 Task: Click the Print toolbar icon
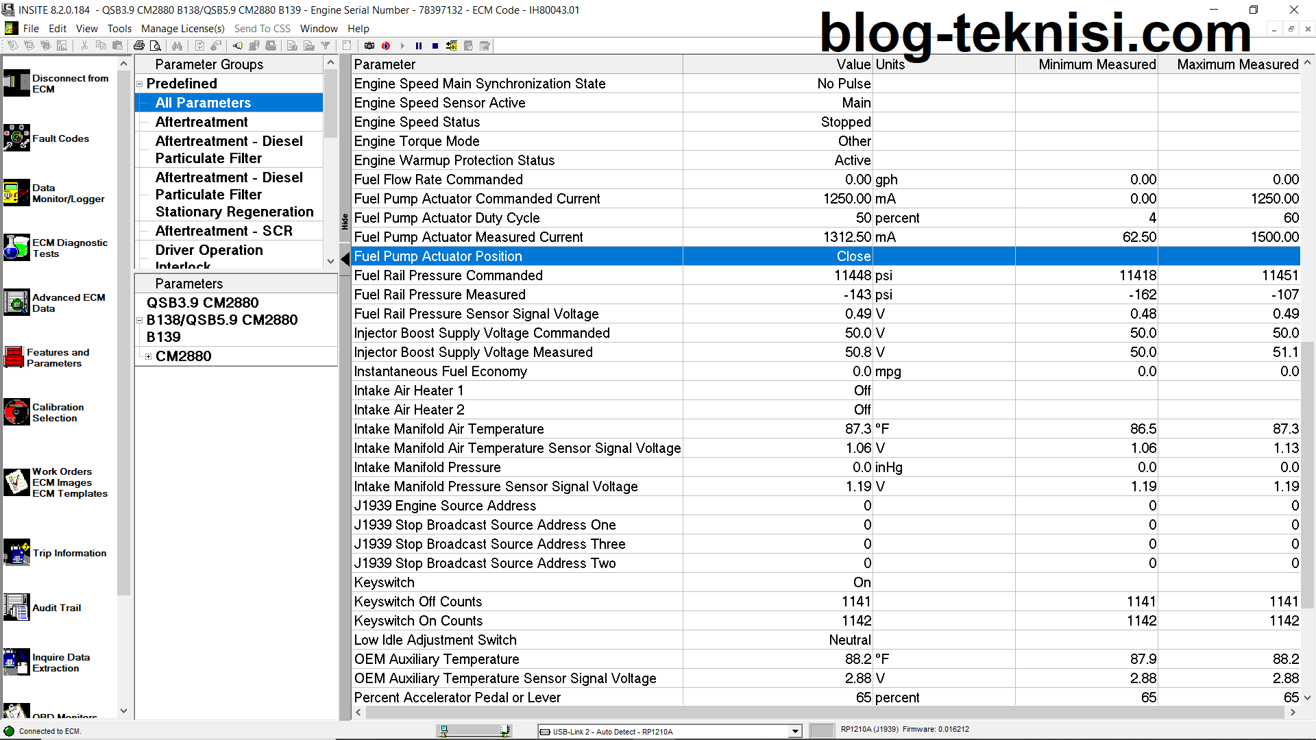coord(139,46)
